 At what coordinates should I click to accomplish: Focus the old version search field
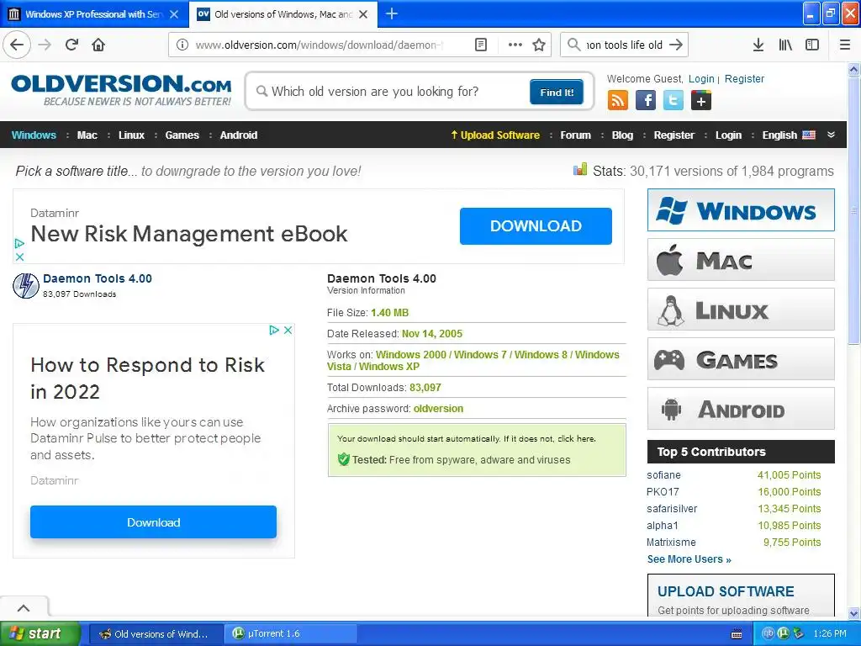393,91
